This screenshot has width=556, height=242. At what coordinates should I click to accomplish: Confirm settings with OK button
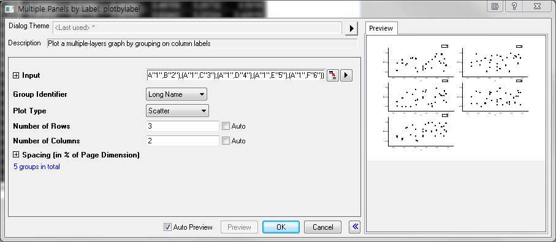pos(281,227)
